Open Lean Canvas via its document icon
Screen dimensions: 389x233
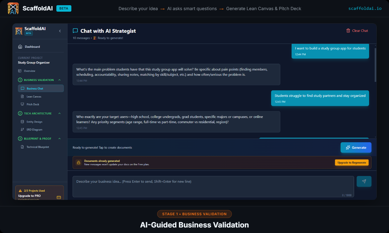click(22, 96)
